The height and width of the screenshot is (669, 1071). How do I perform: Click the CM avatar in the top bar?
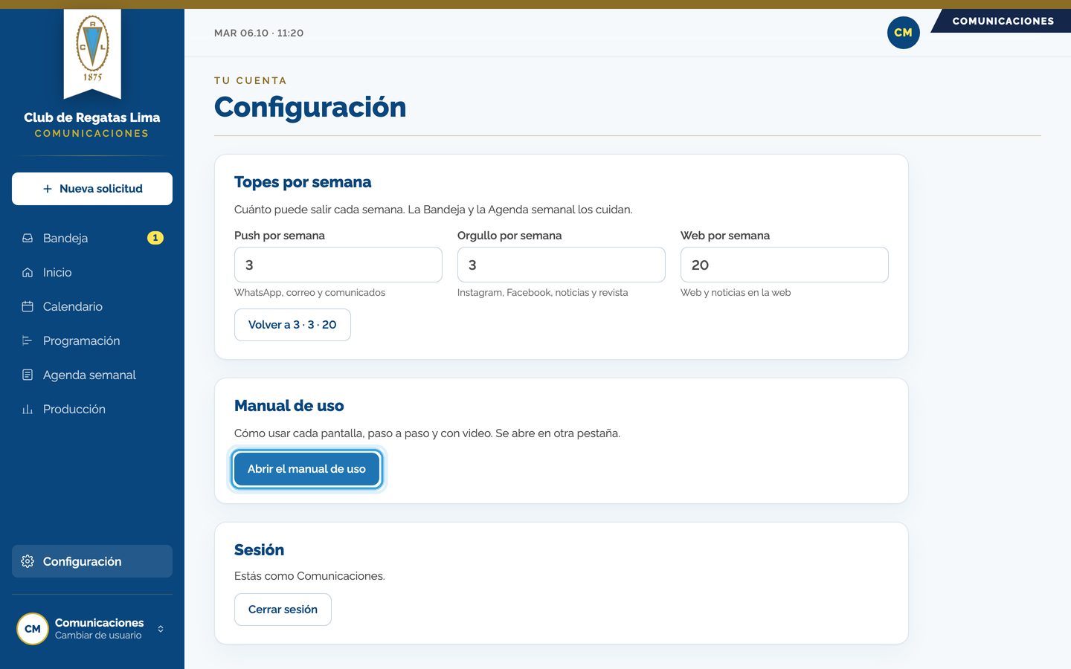pos(903,33)
